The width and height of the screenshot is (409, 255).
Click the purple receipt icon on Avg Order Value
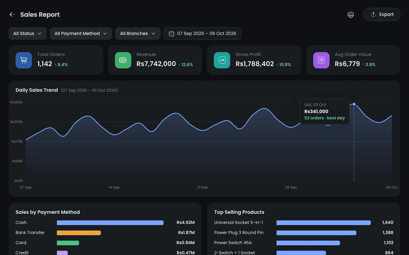[321, 60]
